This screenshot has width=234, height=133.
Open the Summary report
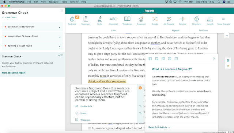(x=86, y=21)
